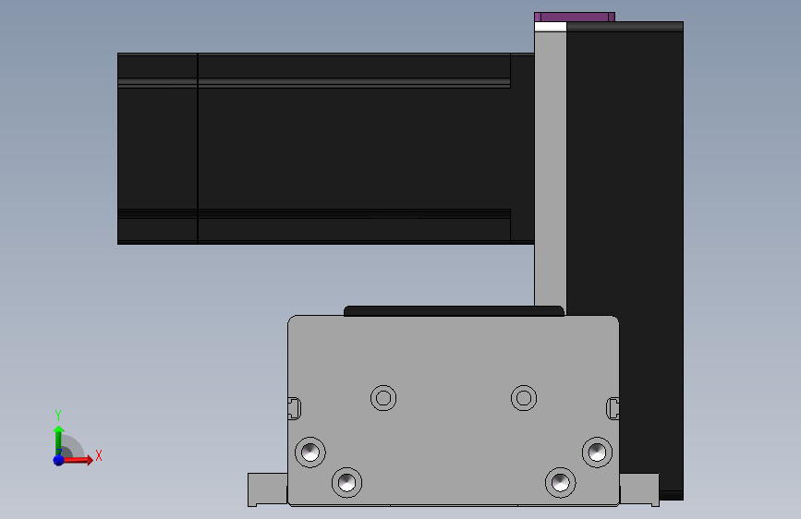Click the rightmost counterbored screw hole on base
The width and height of the screenshot is (801, 519).
click(597, 453)
